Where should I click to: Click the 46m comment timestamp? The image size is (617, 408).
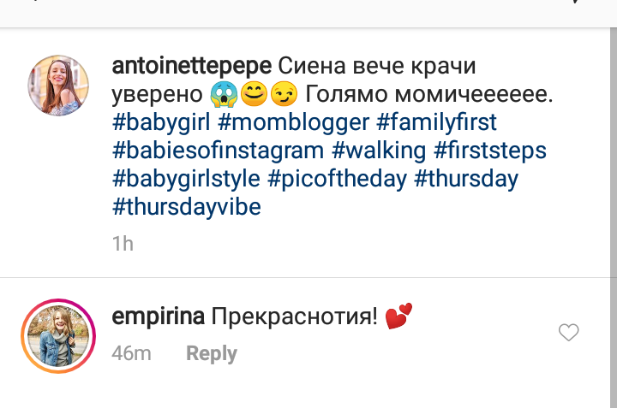point(132,353)
